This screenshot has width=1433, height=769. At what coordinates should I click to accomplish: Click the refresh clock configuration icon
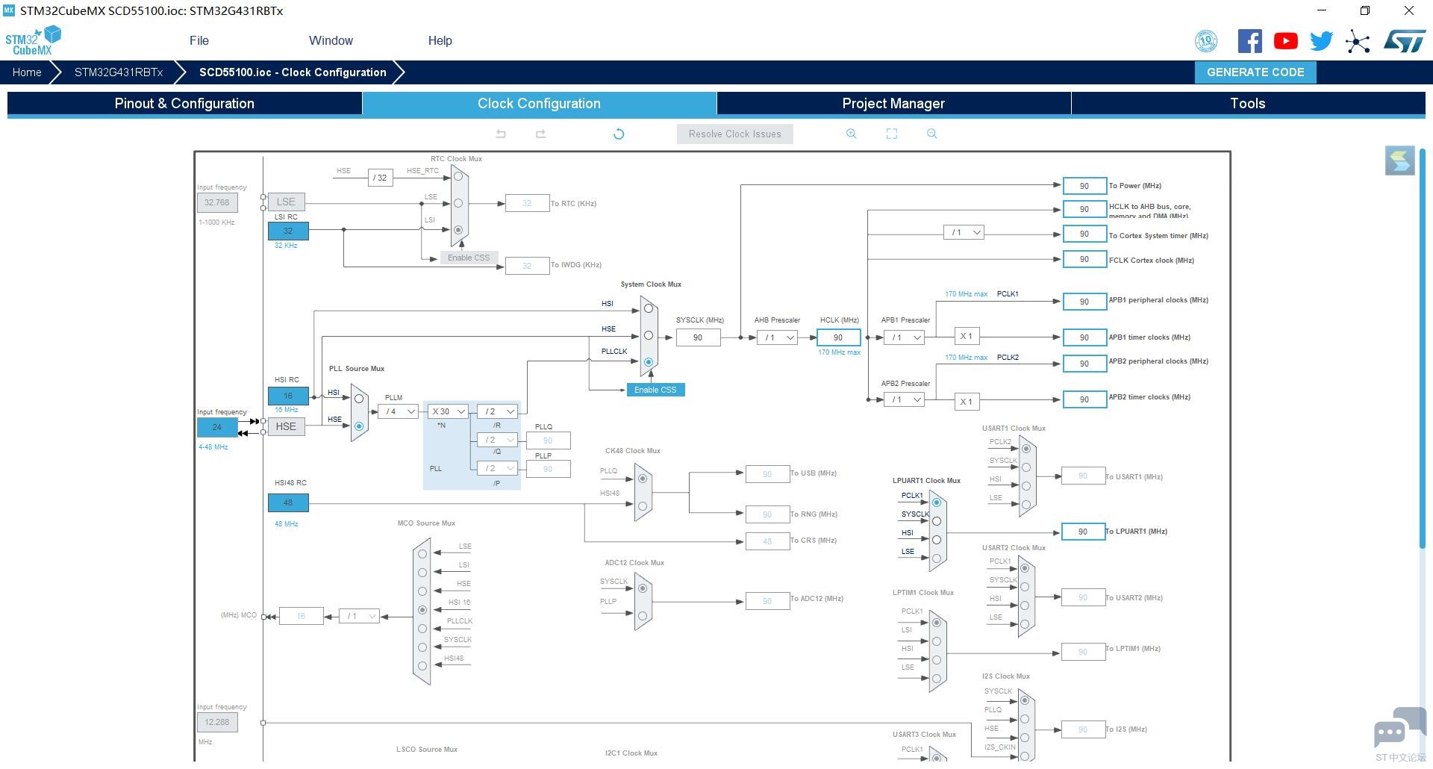(x=618, y=134)
